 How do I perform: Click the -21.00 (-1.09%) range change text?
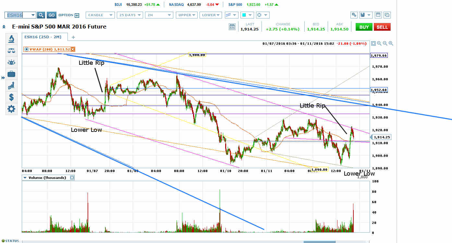pos(351,43)
